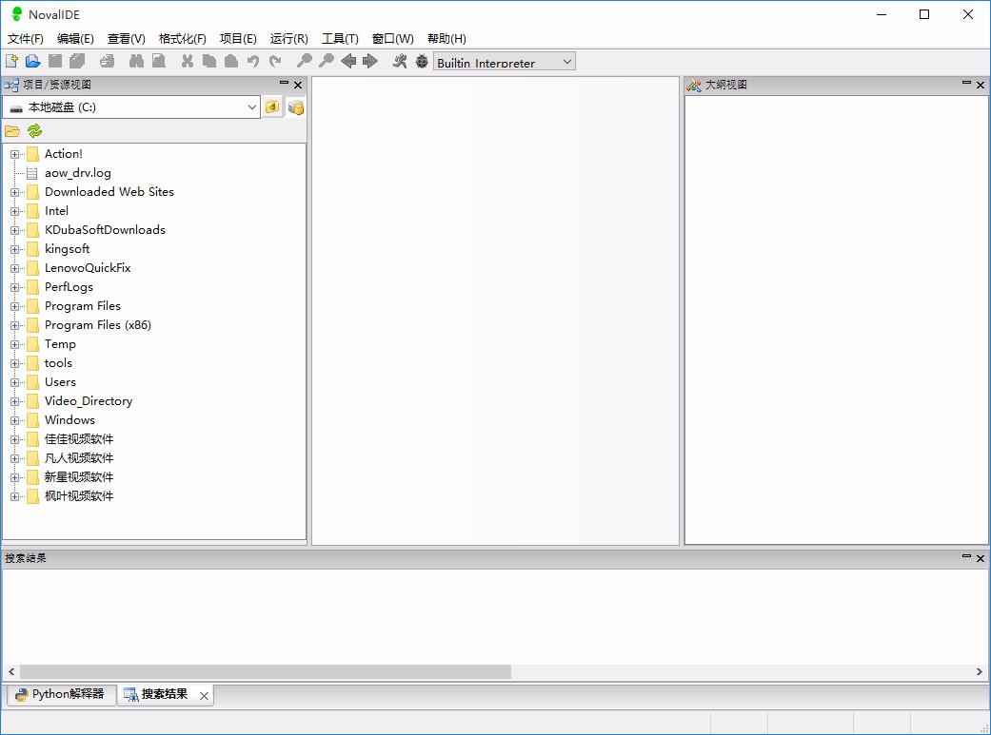Expand the Windows folder node
The image size is (991, 735).
tap(14, 420)
